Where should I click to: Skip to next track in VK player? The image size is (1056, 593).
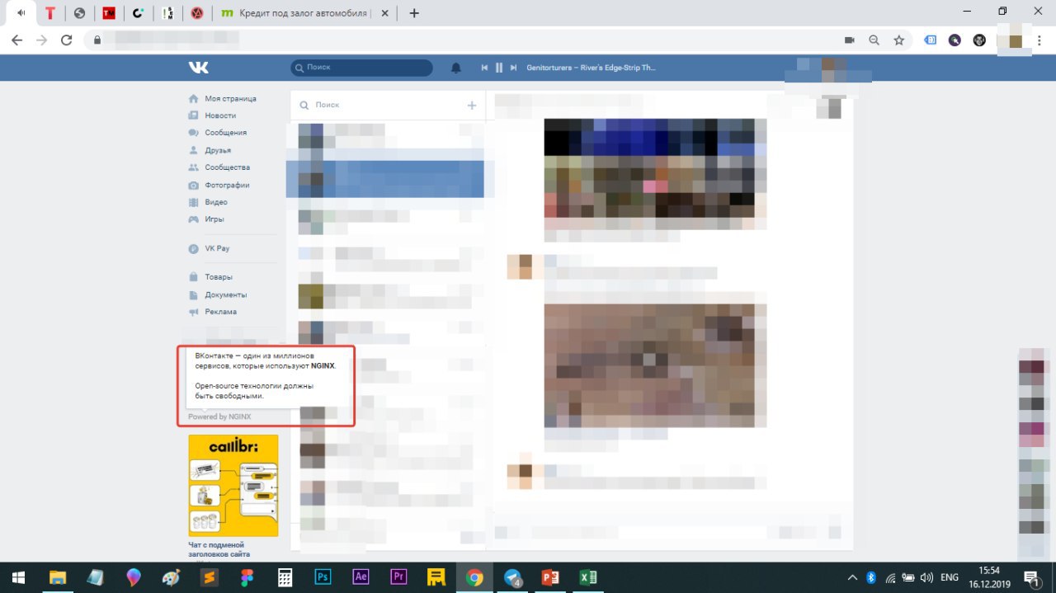pos(513,68)
